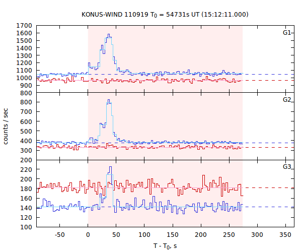Click the 200 tick label on x-axis

[201, 235]
